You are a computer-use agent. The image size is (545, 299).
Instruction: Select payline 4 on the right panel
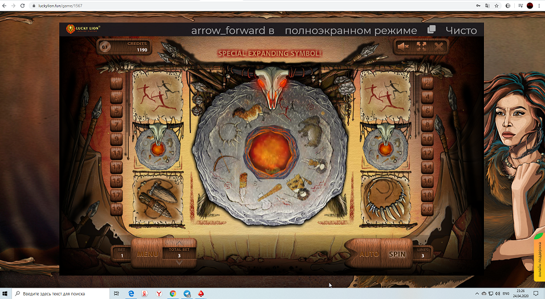click(427, 97)
